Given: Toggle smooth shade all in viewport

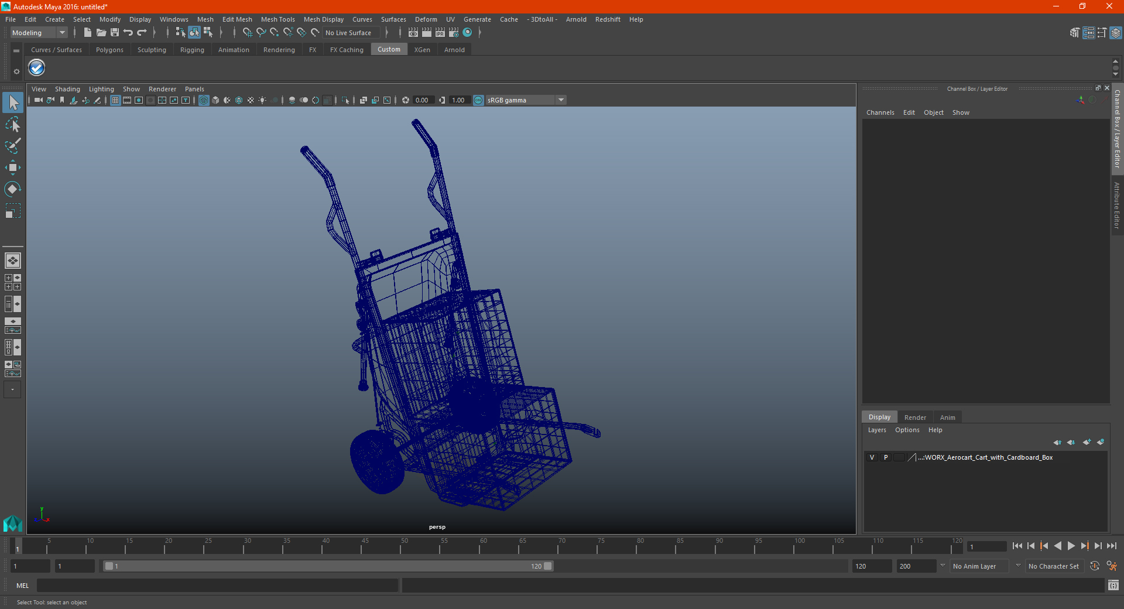Looking at the screenshot, I should click(x=215, y=100).
